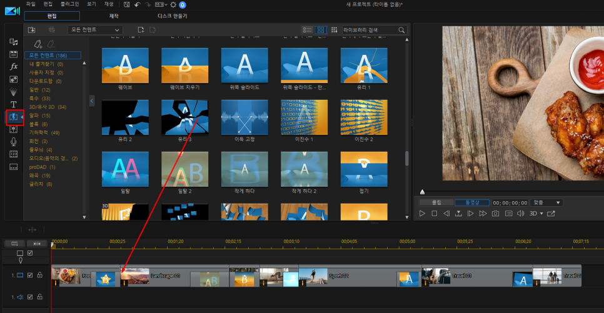Toggle audio track 1 enable checkbox
Image resolution: width=604 pixels, height=313 pixels.
(x=30, y=297)
